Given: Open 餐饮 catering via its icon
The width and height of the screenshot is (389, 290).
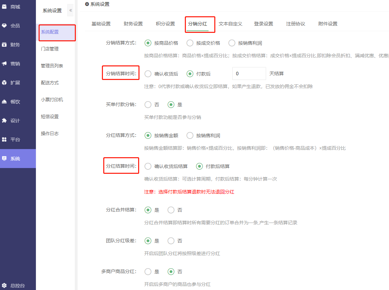Looking at the screenshot, I should pos(5,101).
